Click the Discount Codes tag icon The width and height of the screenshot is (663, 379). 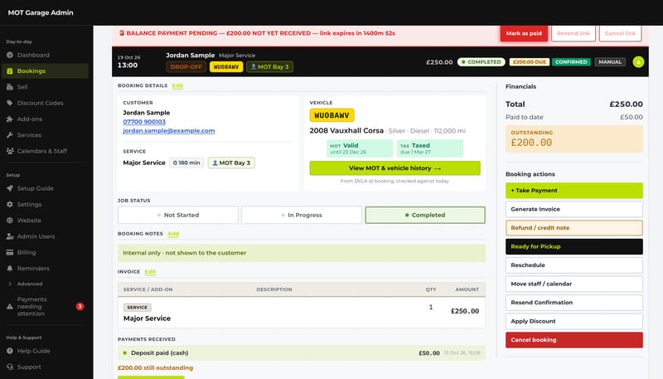pos(10,103)
